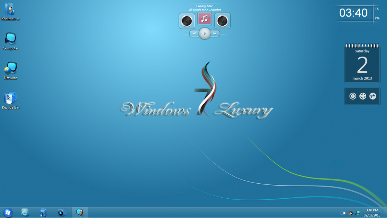387x218 pixels.
Task: Open the Computer desktop icon
Action: click(x=10, y=38)
